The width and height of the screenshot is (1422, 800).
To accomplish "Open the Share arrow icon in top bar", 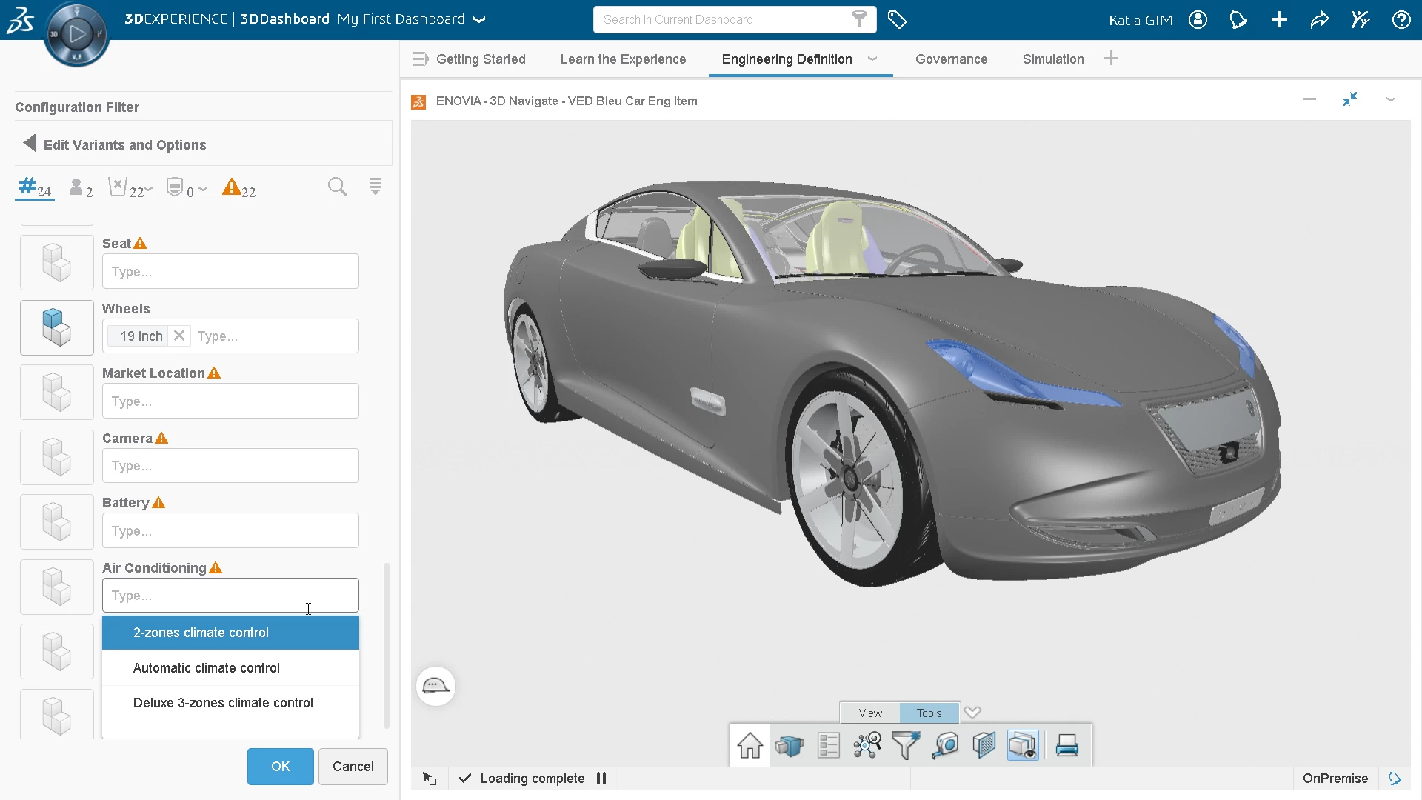I will point(1320,20).
